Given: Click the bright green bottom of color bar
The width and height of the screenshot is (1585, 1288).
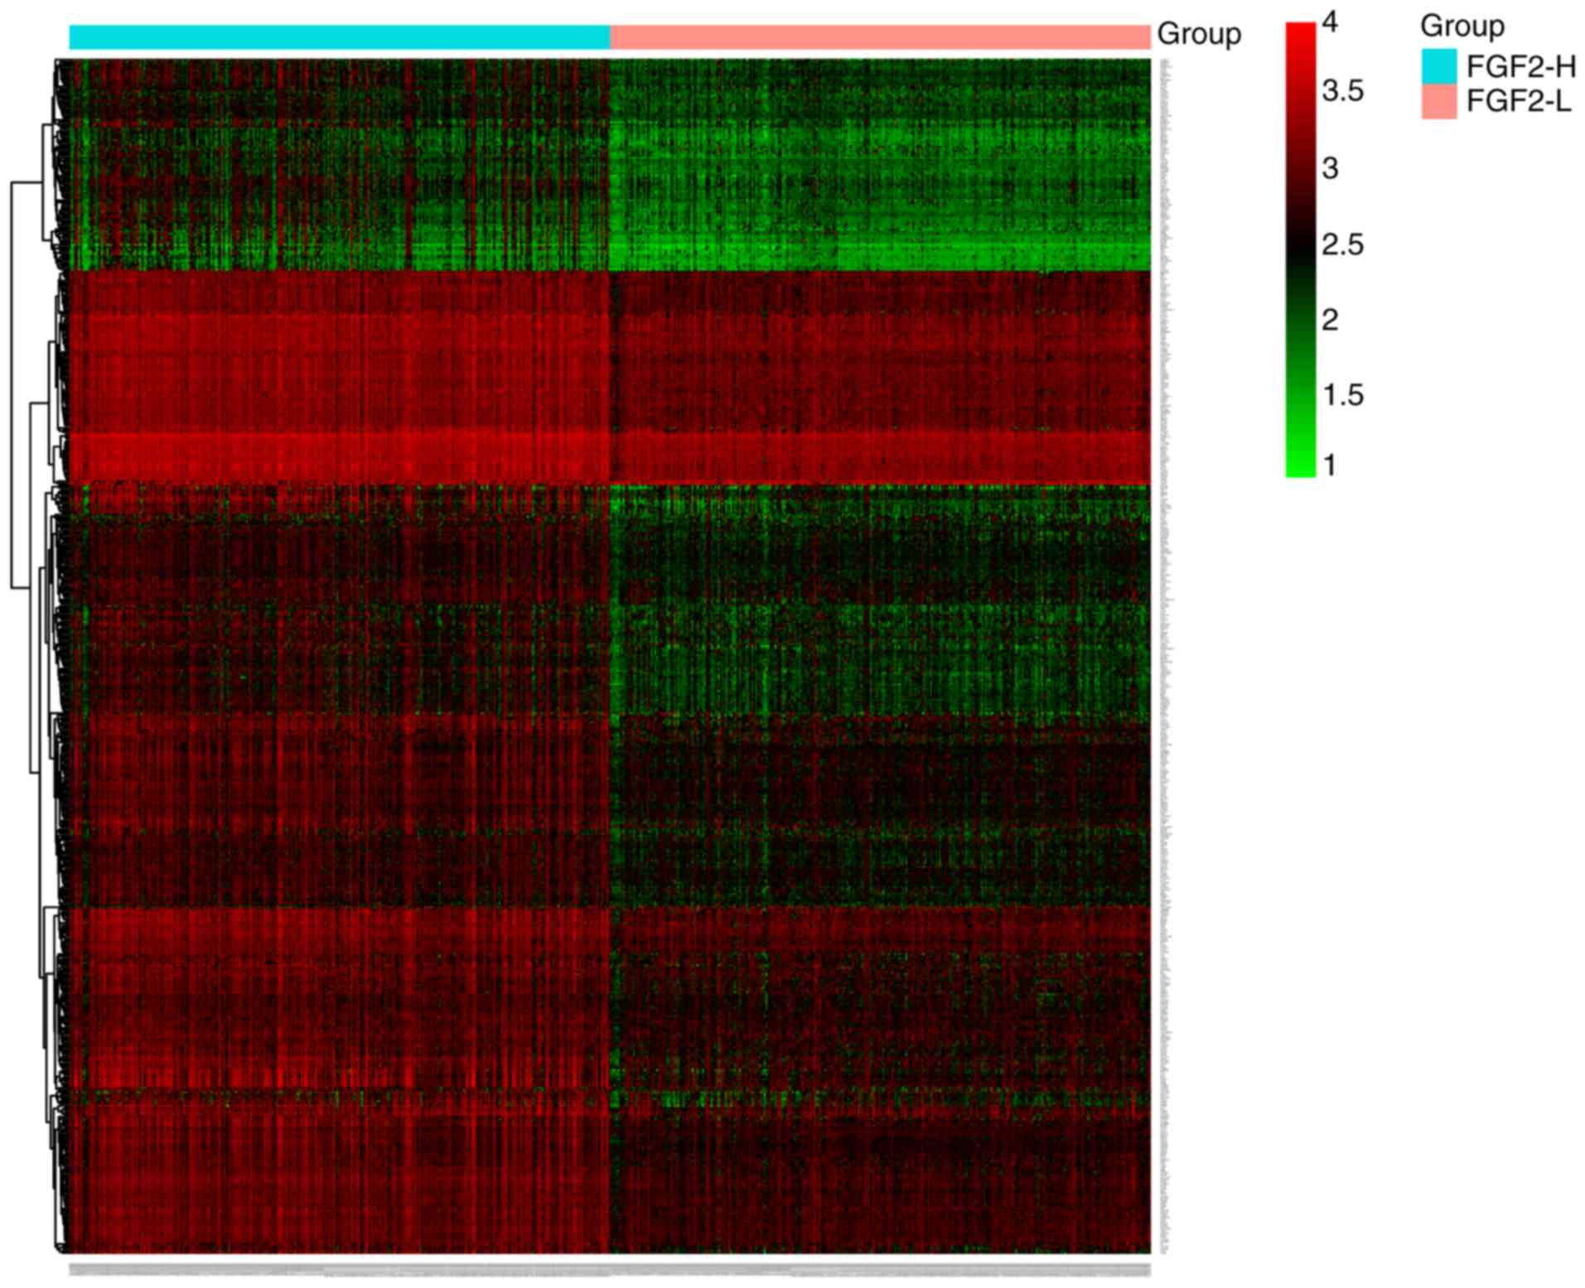Looking at the screenshot, I should click(1300, 468).
